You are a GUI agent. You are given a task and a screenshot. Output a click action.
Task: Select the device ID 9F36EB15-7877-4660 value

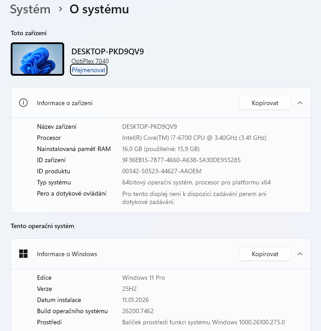click(x=181, y=160)
